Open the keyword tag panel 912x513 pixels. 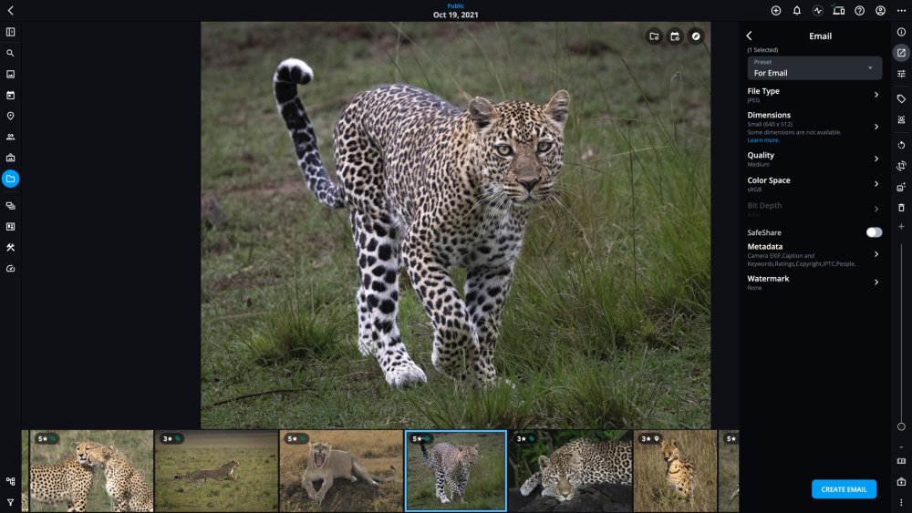tap(902, 98)
